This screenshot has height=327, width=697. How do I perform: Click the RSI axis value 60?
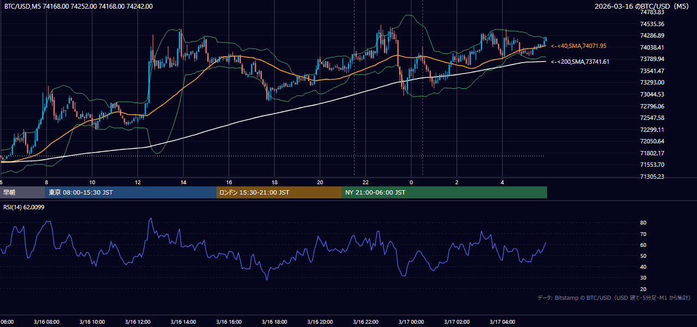click(x=643, y=245)
